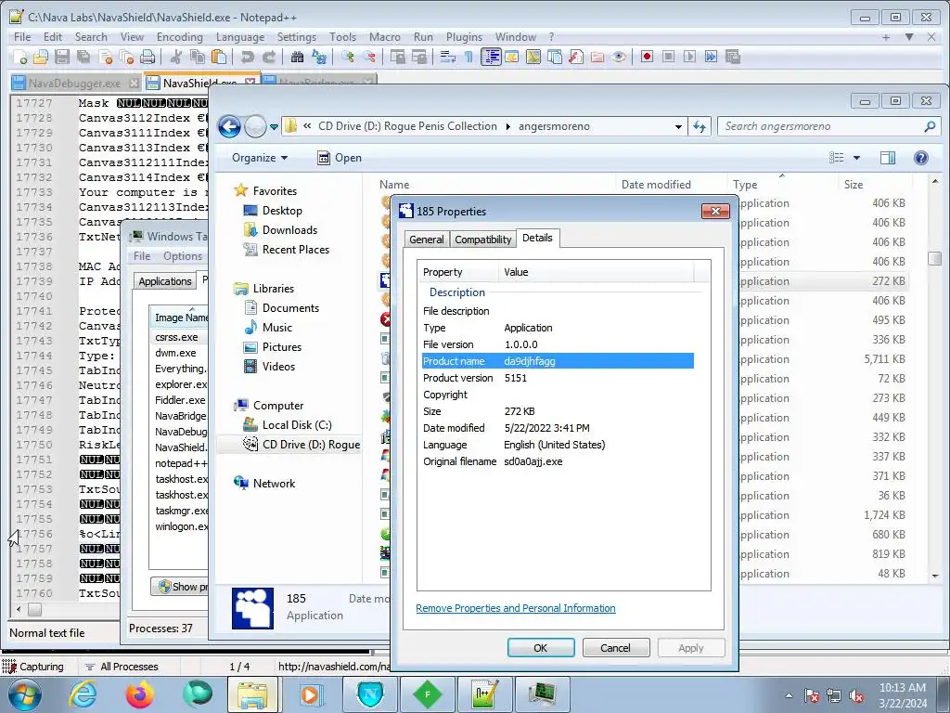Switch to the General tab in Properties
This screenshot has width=950, height=713.
(427, 240)
